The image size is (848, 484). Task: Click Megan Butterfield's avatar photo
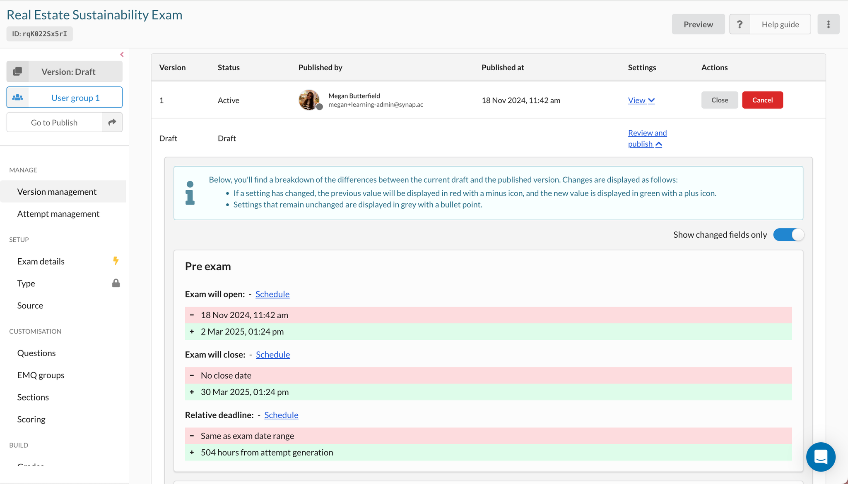tap(309, 100)
